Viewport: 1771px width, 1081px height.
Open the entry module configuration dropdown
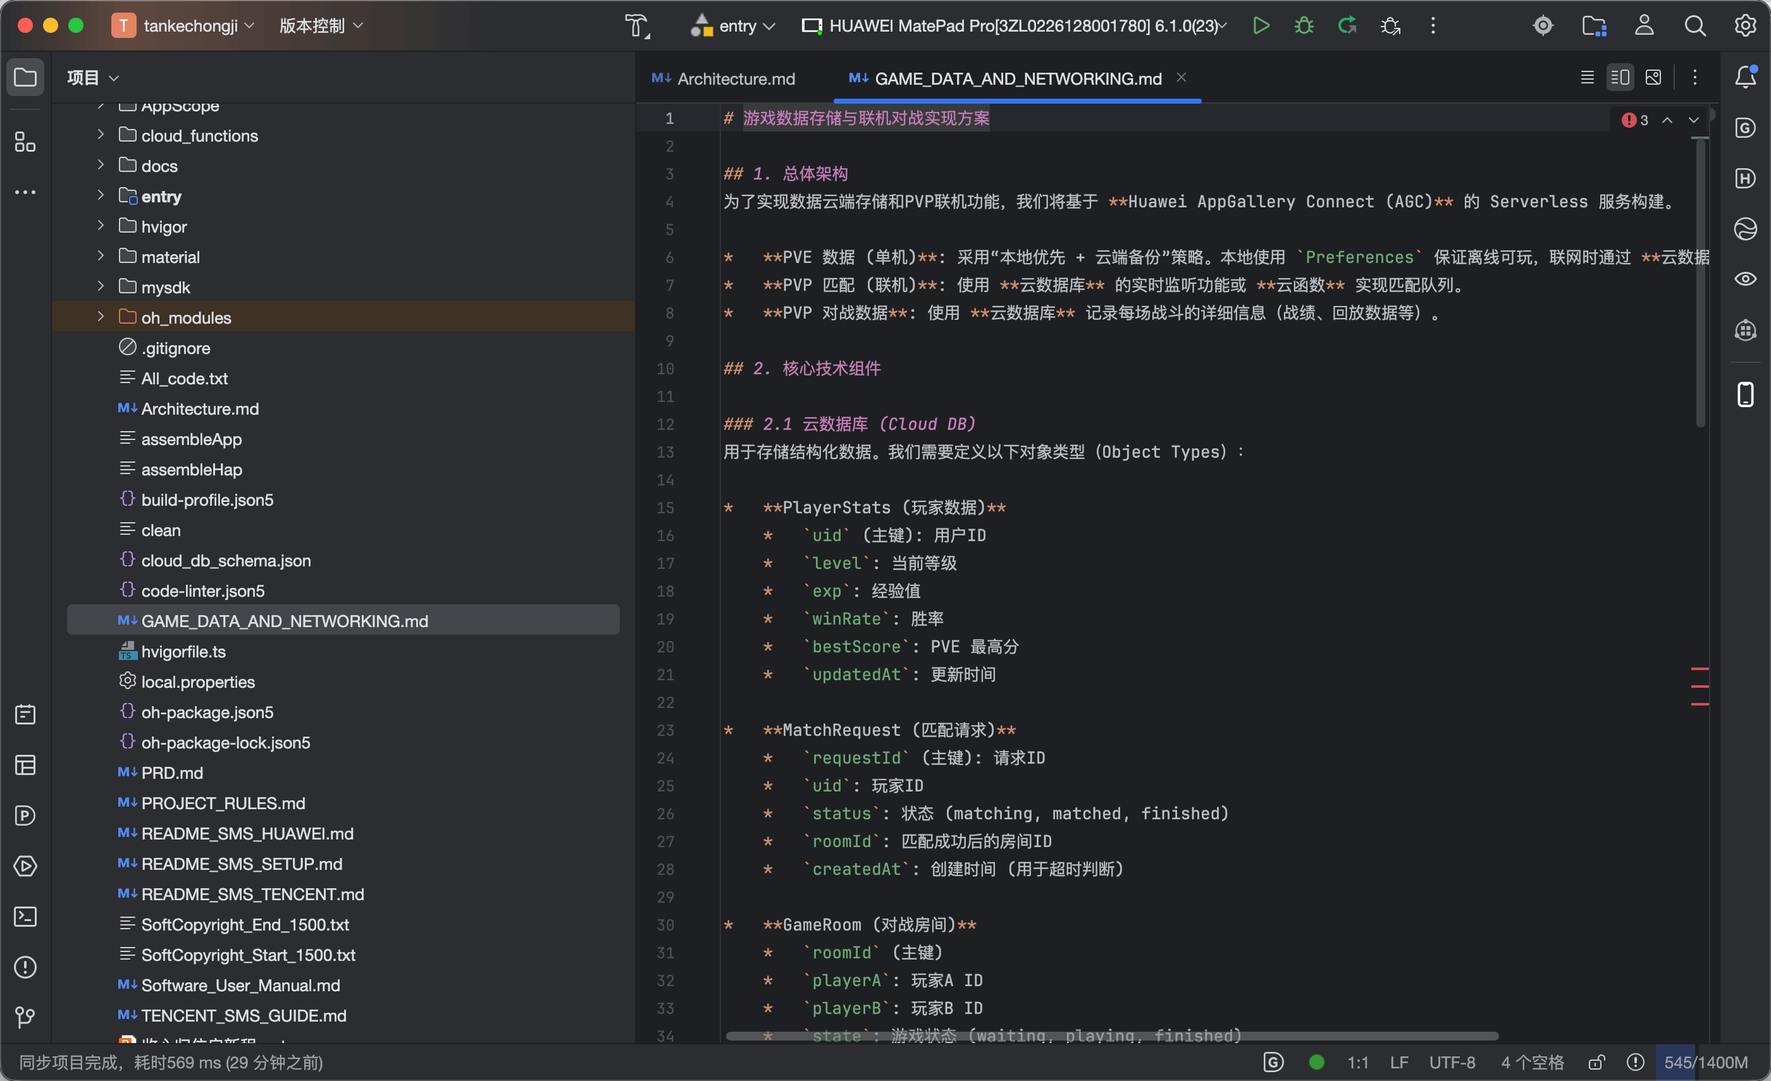[733, 26]
